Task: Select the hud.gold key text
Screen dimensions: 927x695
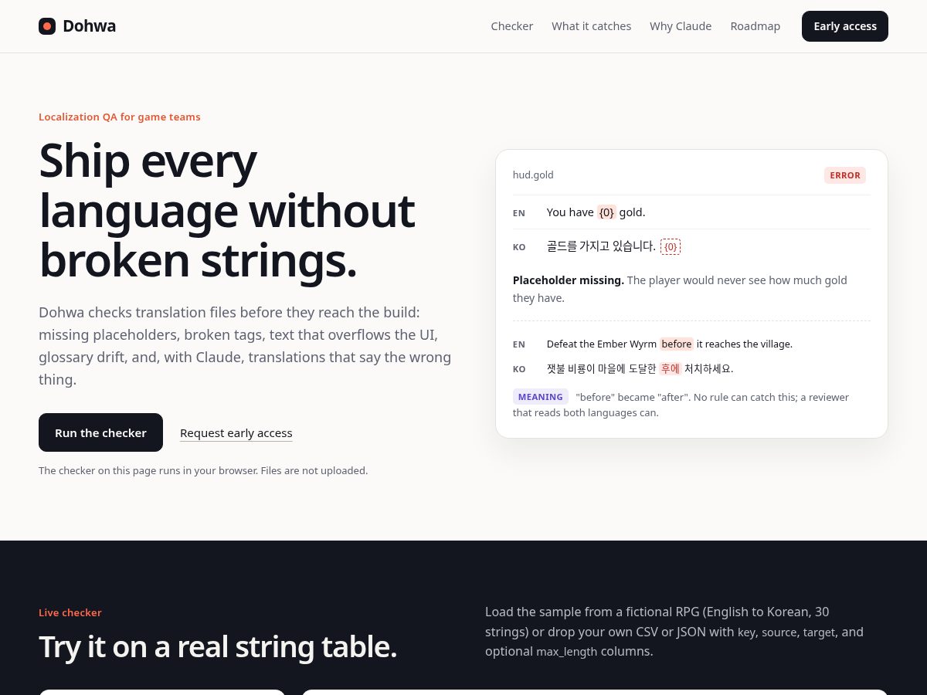Action: coord(533,175)
